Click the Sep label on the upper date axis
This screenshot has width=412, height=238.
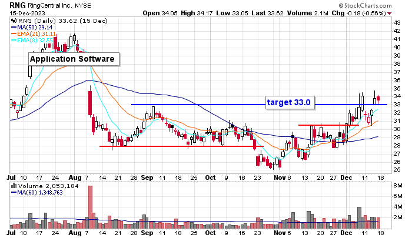(x=147, y=177)
